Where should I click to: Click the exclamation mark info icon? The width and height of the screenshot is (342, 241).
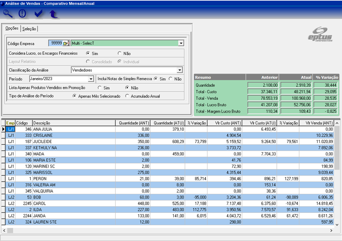[x=22, y=13]
